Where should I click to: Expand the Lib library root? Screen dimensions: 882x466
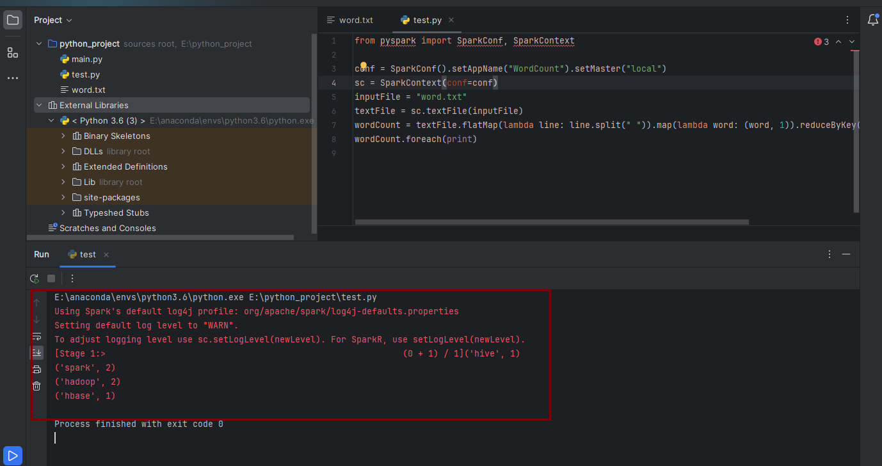click(63, 182)
